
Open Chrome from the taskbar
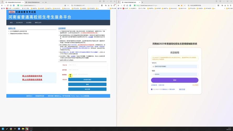coord(11,129)
